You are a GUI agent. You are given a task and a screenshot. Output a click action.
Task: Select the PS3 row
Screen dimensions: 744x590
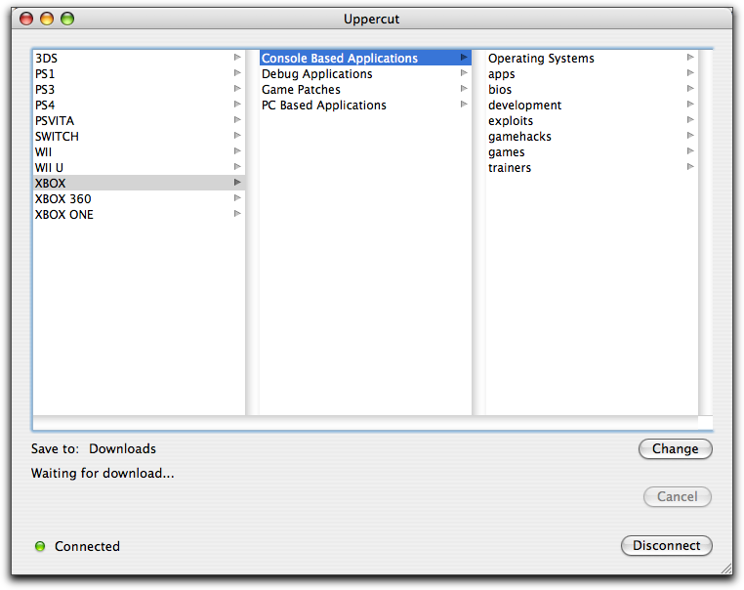click(x=139, y=89)
